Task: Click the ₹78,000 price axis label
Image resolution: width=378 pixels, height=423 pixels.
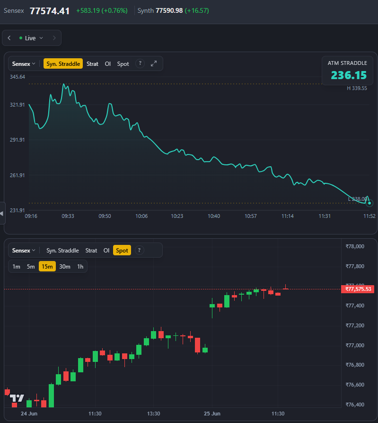Action: click(355, 246)
